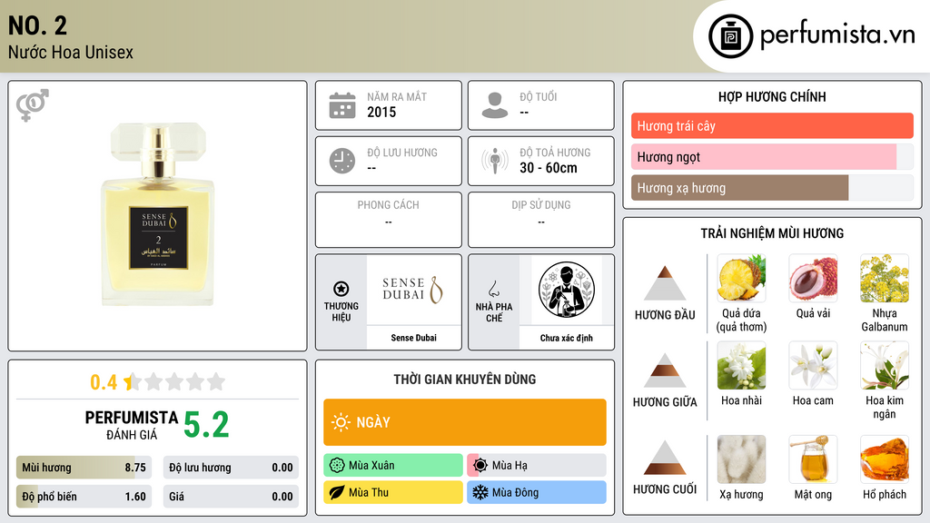Click the perfumer illustration avatar

(567, 290)
